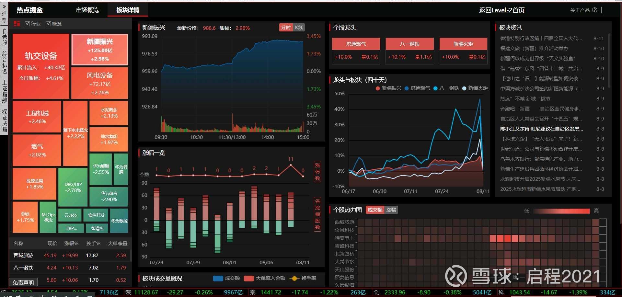Open the 免责声明 disclaimer button
The width and height of the screenshot is (622, 297).
pyautogui.click(x=23, y=282)
